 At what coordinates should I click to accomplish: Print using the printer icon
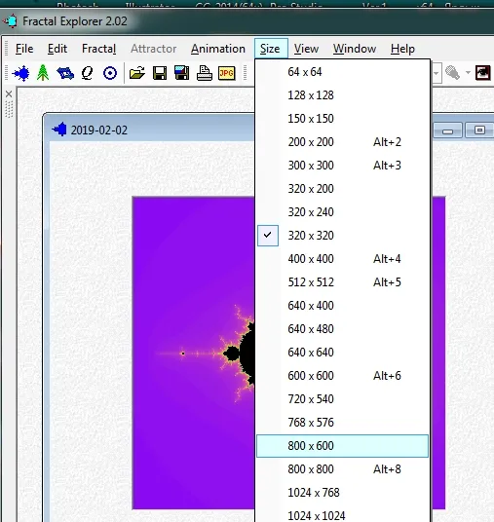(205, 73)
